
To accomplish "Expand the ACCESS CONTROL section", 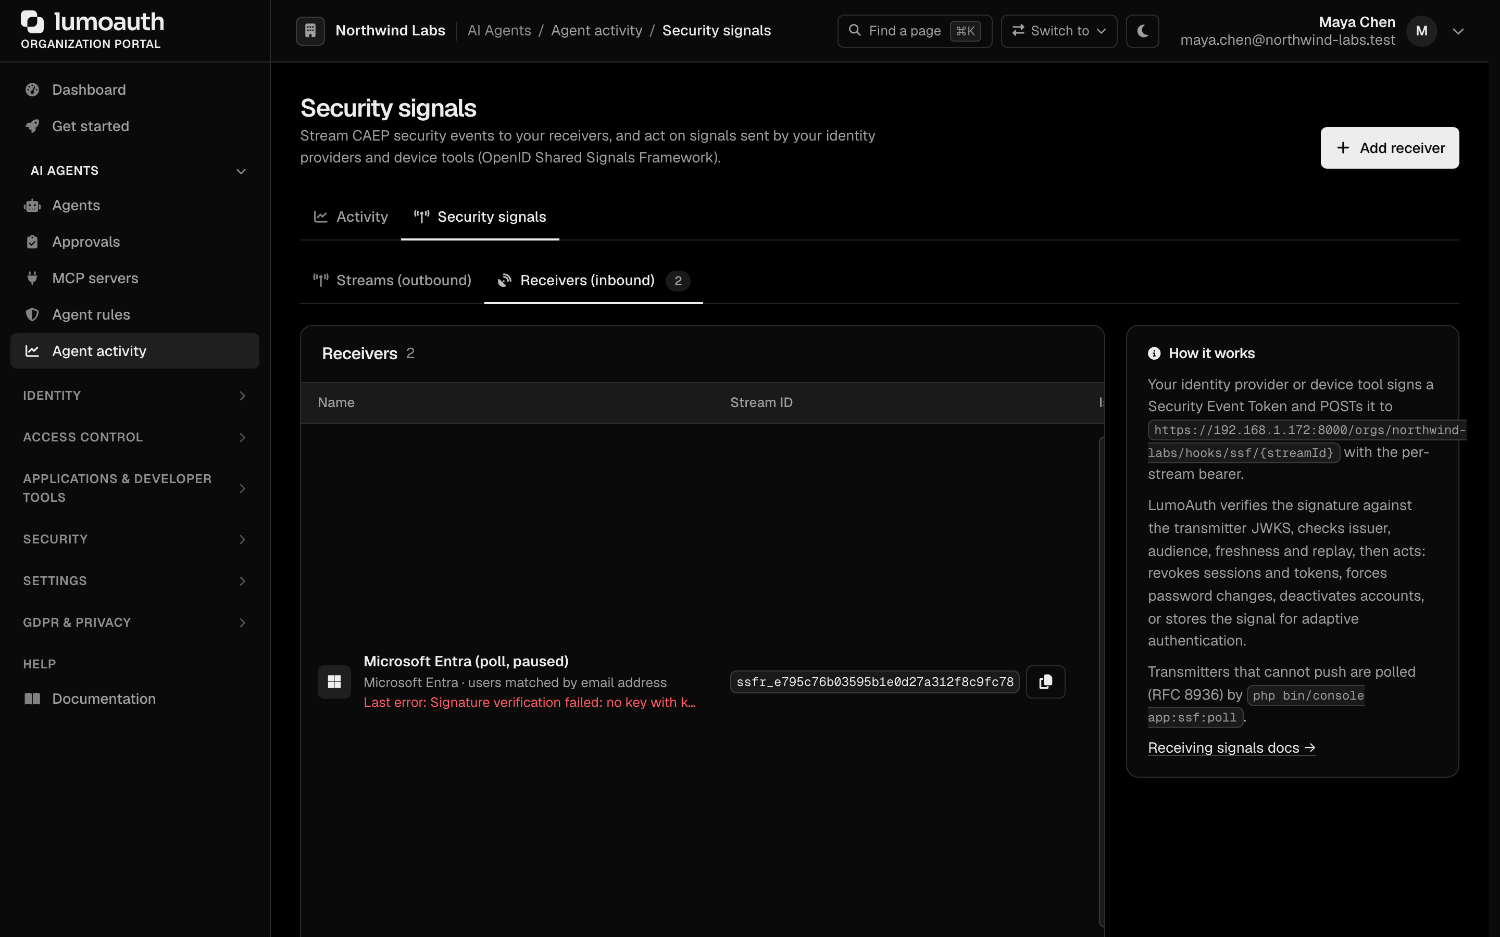I will pyautogui.click(x=134, y=437).
